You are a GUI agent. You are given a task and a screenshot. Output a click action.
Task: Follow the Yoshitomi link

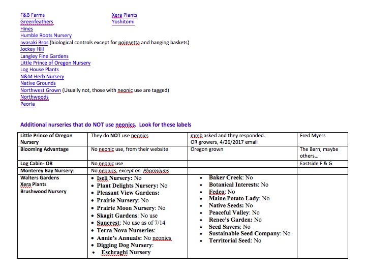(123, 22)
